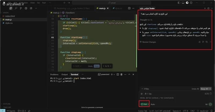The image size is (215, 112).
Task: Click Undo All changes
Action: (195, 89)
